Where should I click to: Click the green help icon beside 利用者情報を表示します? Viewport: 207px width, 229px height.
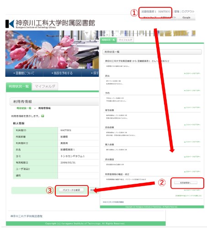42,116
